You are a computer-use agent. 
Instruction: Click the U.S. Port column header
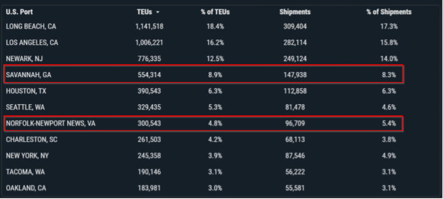coord(19,12)
